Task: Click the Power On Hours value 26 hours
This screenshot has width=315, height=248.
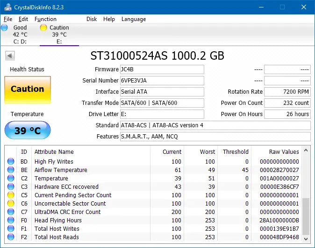Action: [x=287, y=114]
